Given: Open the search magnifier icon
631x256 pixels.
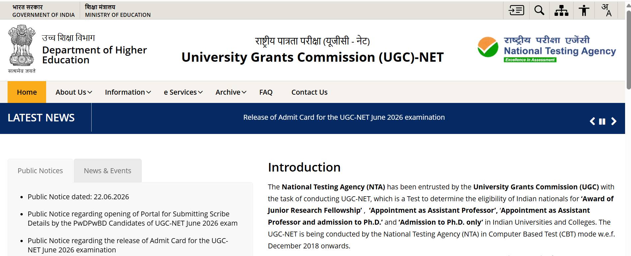Looking at the screenshot, I should point(539,10).
